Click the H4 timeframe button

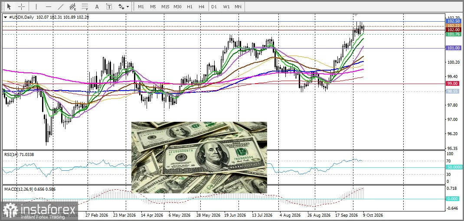(x=202, y=6)
